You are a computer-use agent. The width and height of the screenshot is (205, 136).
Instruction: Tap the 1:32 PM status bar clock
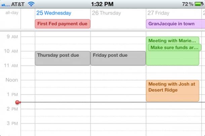(x=102, y=4)
